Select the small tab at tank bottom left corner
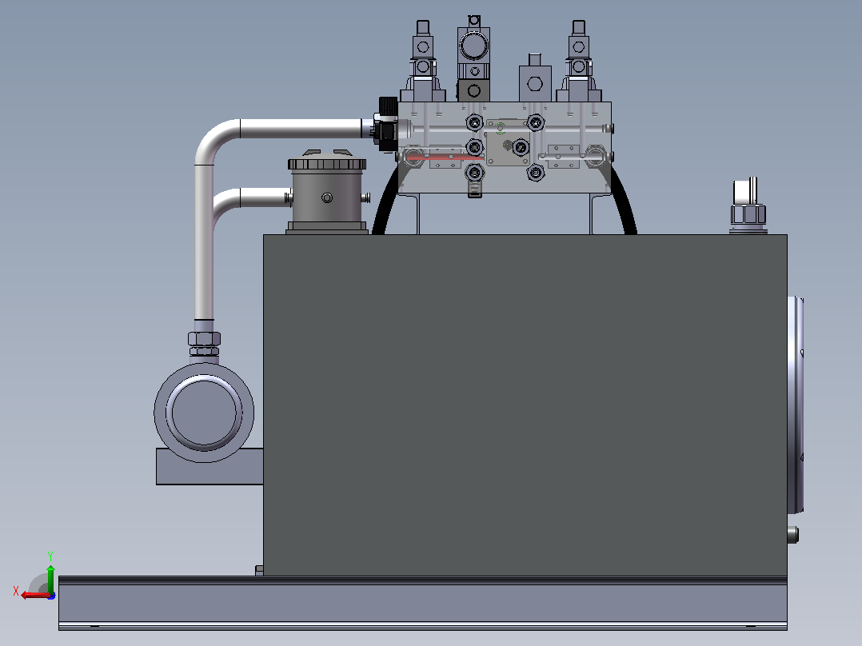Image resolution: width=862 pixels, height=646 pixels. tap(259, 571)
